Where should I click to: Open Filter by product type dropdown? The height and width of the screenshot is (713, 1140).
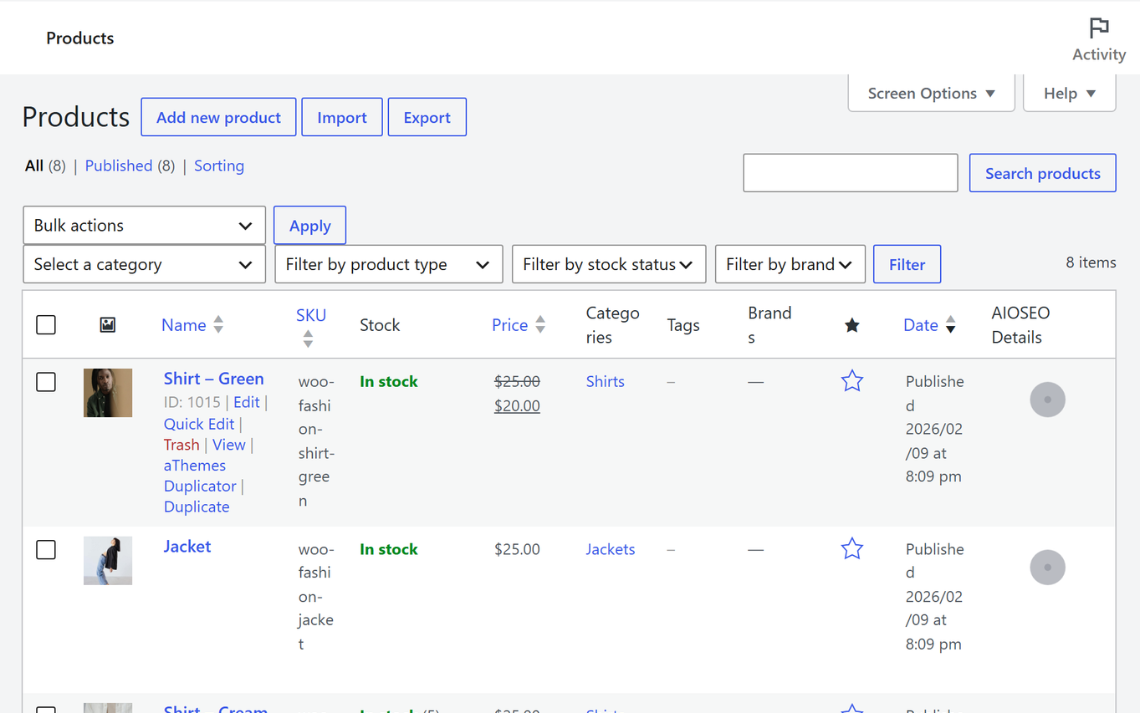point(389,264)
